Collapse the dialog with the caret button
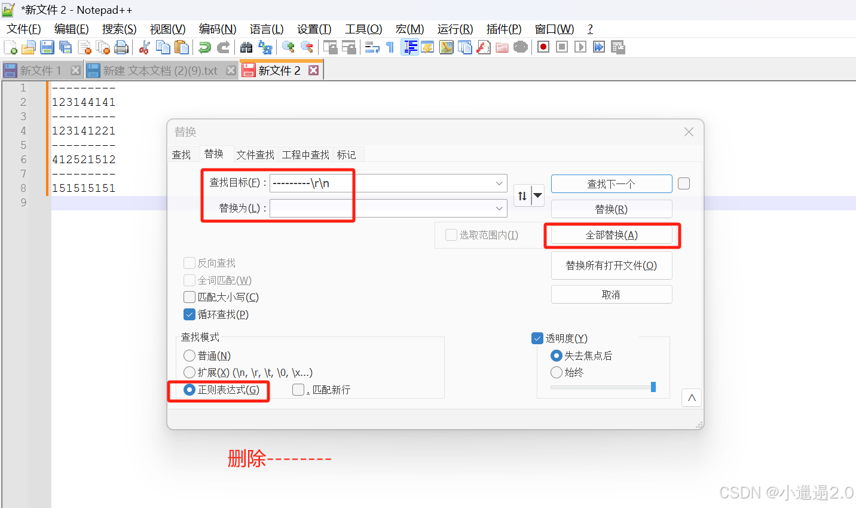 click(692, 398)
